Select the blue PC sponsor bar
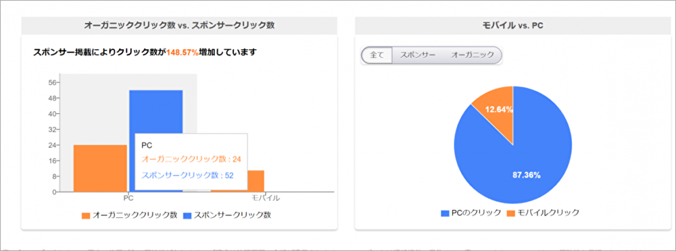 tap(156, 112)
